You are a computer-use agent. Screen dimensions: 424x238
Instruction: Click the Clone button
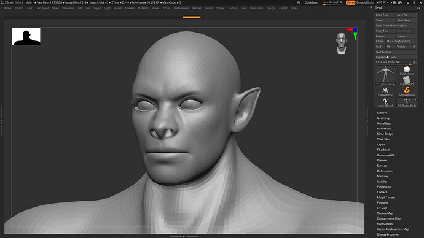pos(380,41)
